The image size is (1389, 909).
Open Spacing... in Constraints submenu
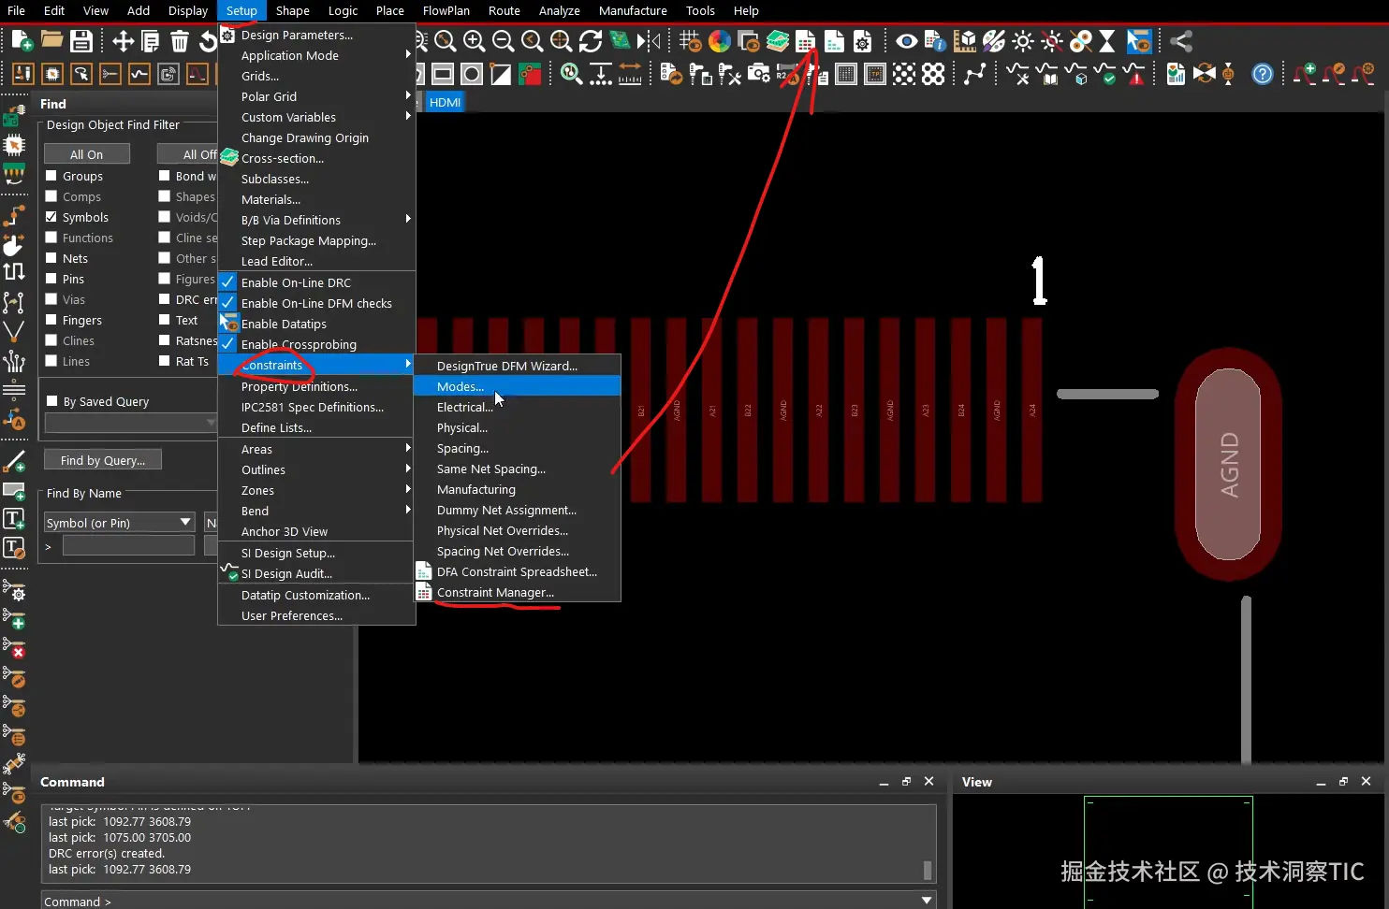tap(517, 448)
